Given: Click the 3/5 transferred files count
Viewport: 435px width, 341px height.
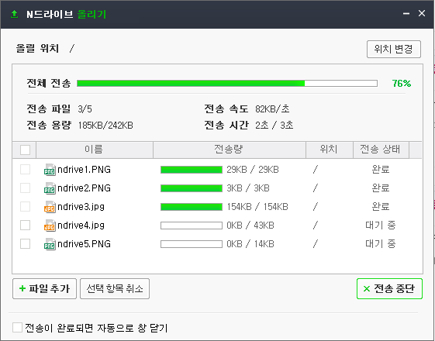Looking at the screenshot, I should coord(85,109).
